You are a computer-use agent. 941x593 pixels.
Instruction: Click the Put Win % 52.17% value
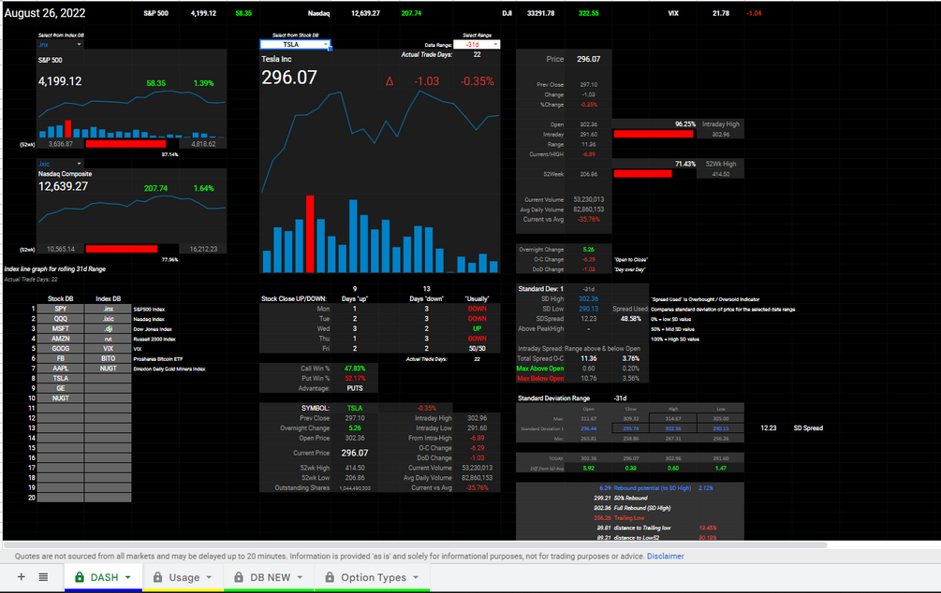(355, 379)
